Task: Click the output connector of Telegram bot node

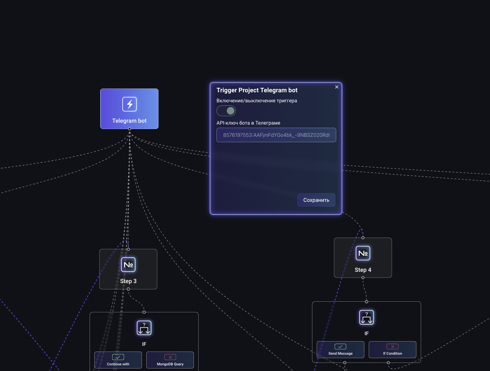Action: pos(129,129)
